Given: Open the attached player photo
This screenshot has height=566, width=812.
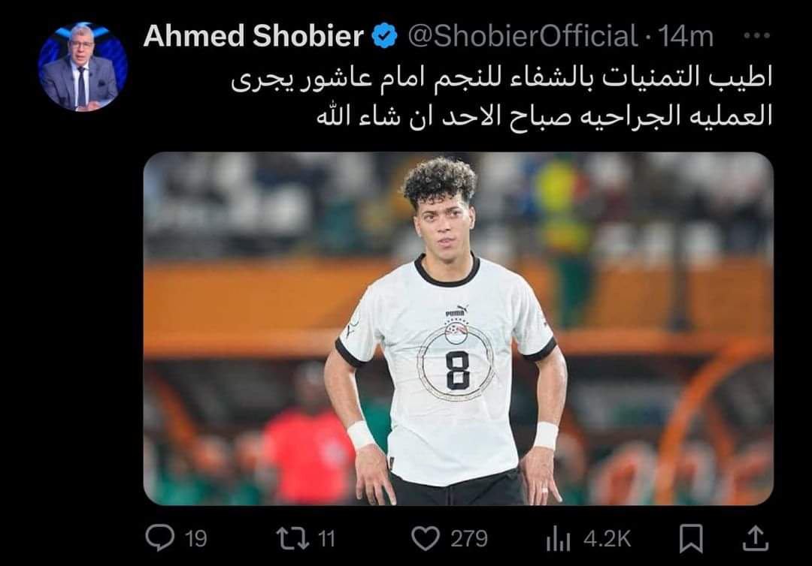Looking at the screenshot, I should (x=459, y=328).
